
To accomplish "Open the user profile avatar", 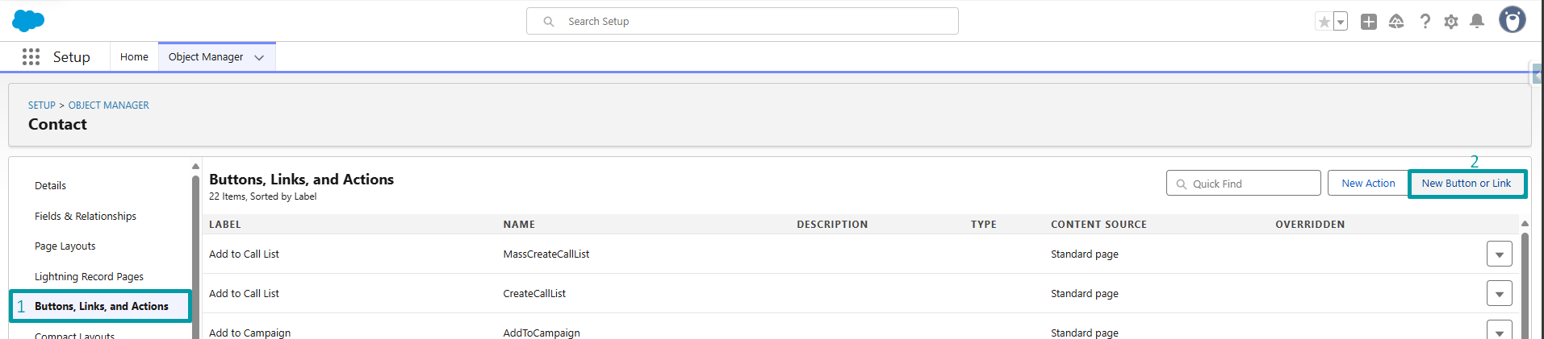I will [x=1513, y=20].
